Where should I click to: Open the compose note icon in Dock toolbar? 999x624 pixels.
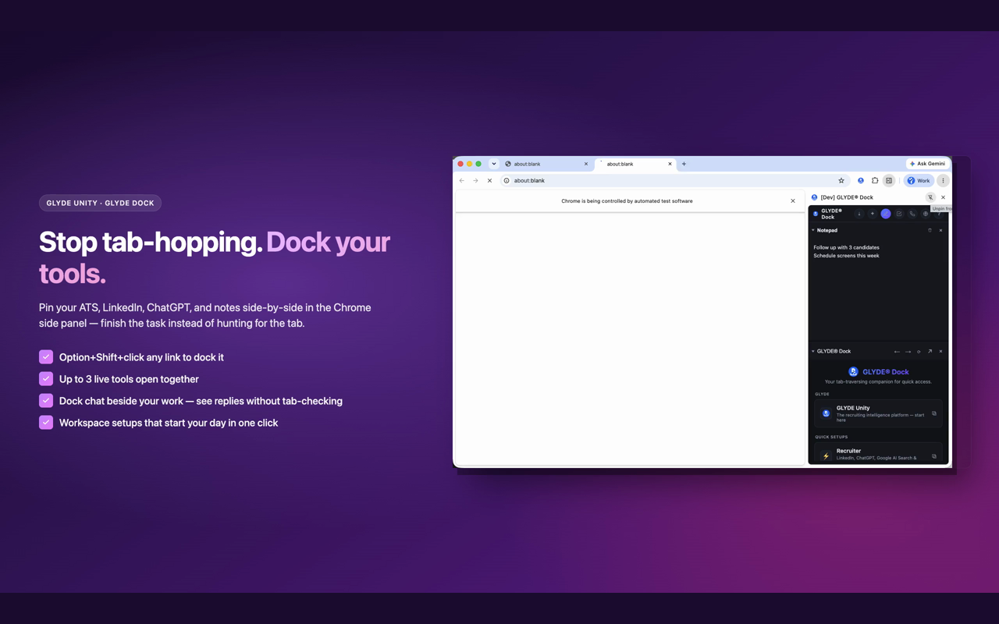[899, 214]
